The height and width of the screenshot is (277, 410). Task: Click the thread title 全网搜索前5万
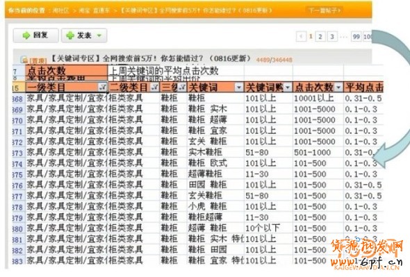click(151, 58)
